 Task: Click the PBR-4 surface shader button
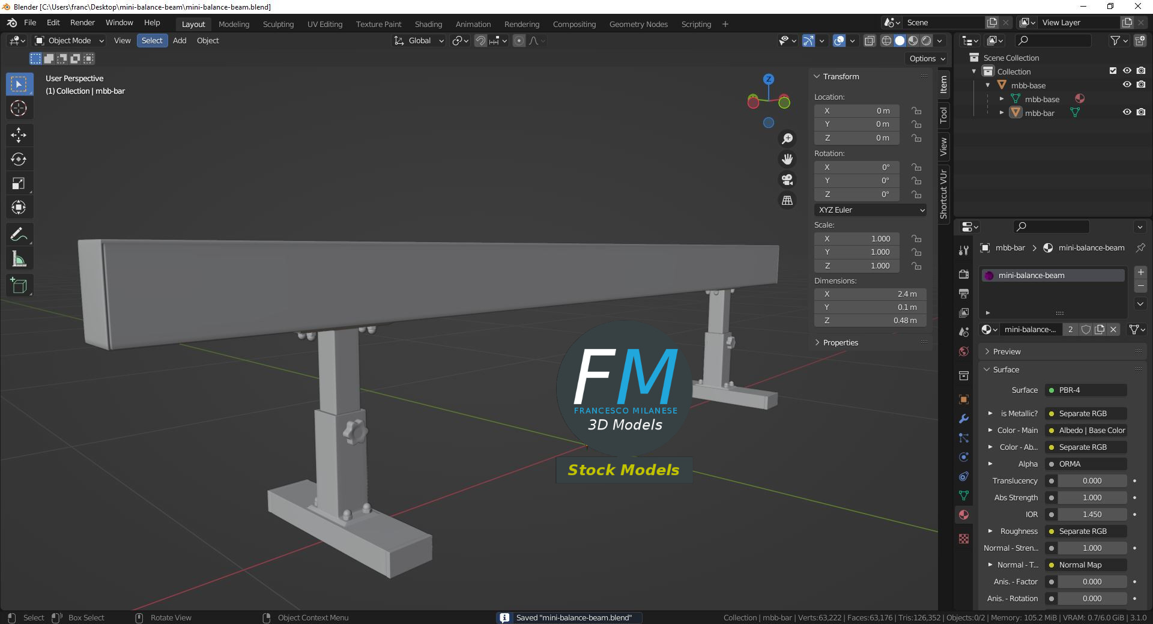pyautogui.click(x=1085, y=390)
